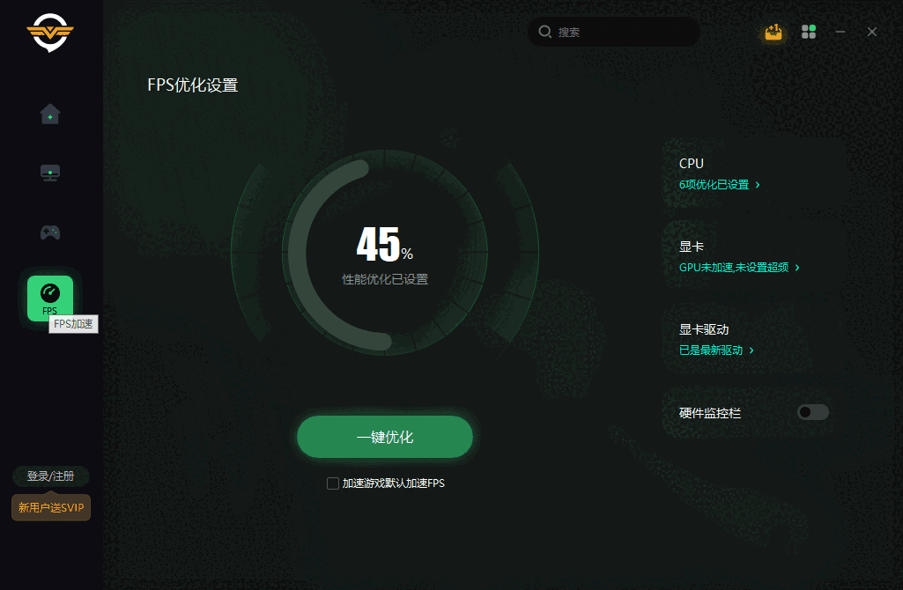
Task: Click the 45% performance progress ring
Action: (x=385, y=251)
